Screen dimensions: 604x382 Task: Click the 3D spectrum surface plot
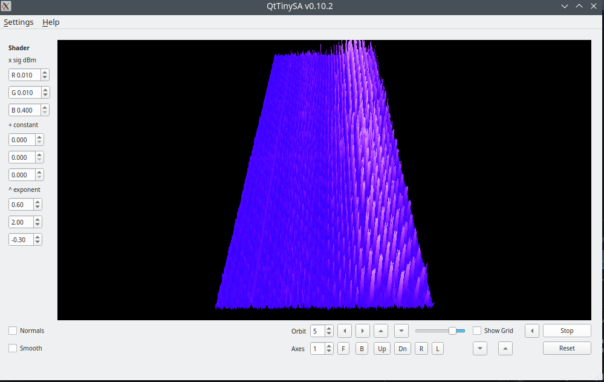coord(324,180)
